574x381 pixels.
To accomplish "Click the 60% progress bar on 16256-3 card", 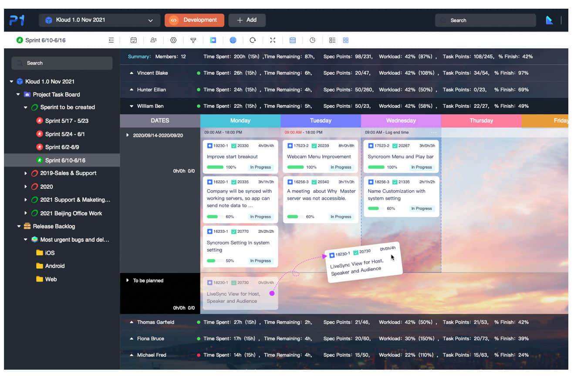I will click(x=295, y=217).
